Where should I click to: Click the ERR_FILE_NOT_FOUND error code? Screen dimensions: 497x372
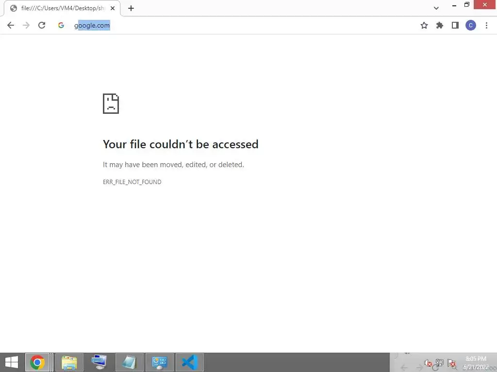[132, 182]
